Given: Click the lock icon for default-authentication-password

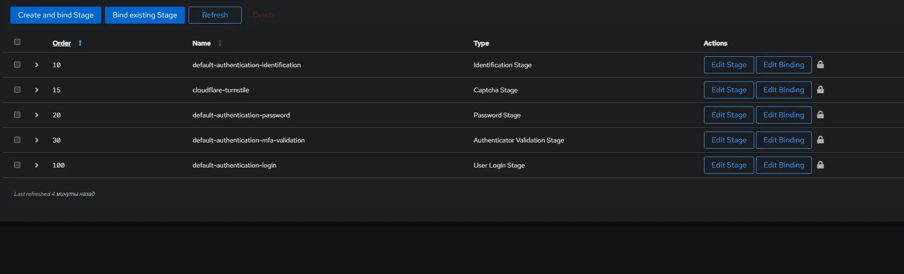Looking at the screenshot, I should coord(820,115).
